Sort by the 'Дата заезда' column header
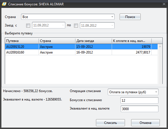 coord(93,41)
